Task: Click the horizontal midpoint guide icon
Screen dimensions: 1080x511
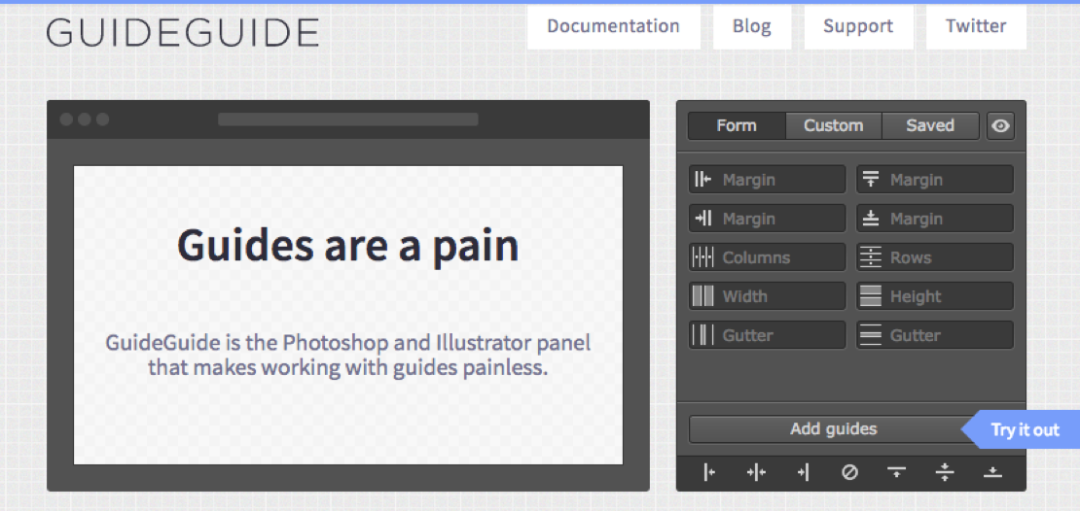Action: point(945,472)
